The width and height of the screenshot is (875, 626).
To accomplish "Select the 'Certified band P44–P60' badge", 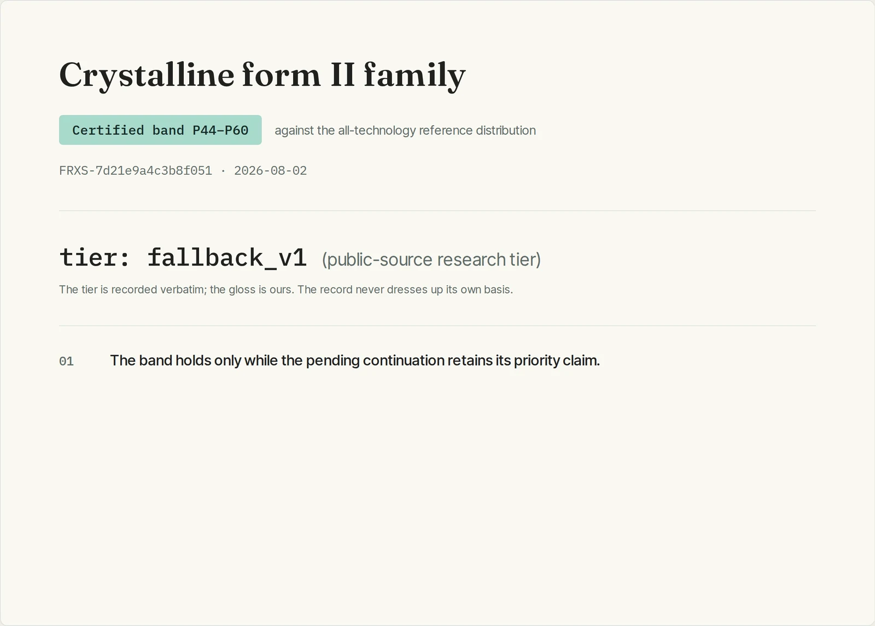I will [160, 130].
